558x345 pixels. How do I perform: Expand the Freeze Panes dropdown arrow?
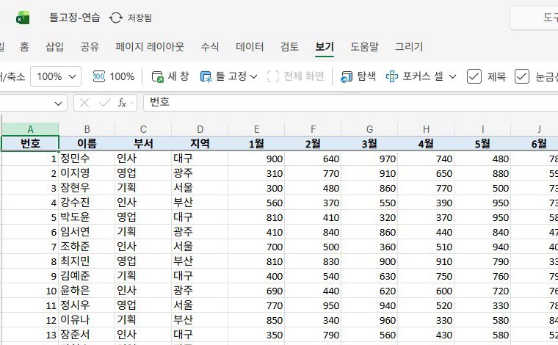[254, 76]
